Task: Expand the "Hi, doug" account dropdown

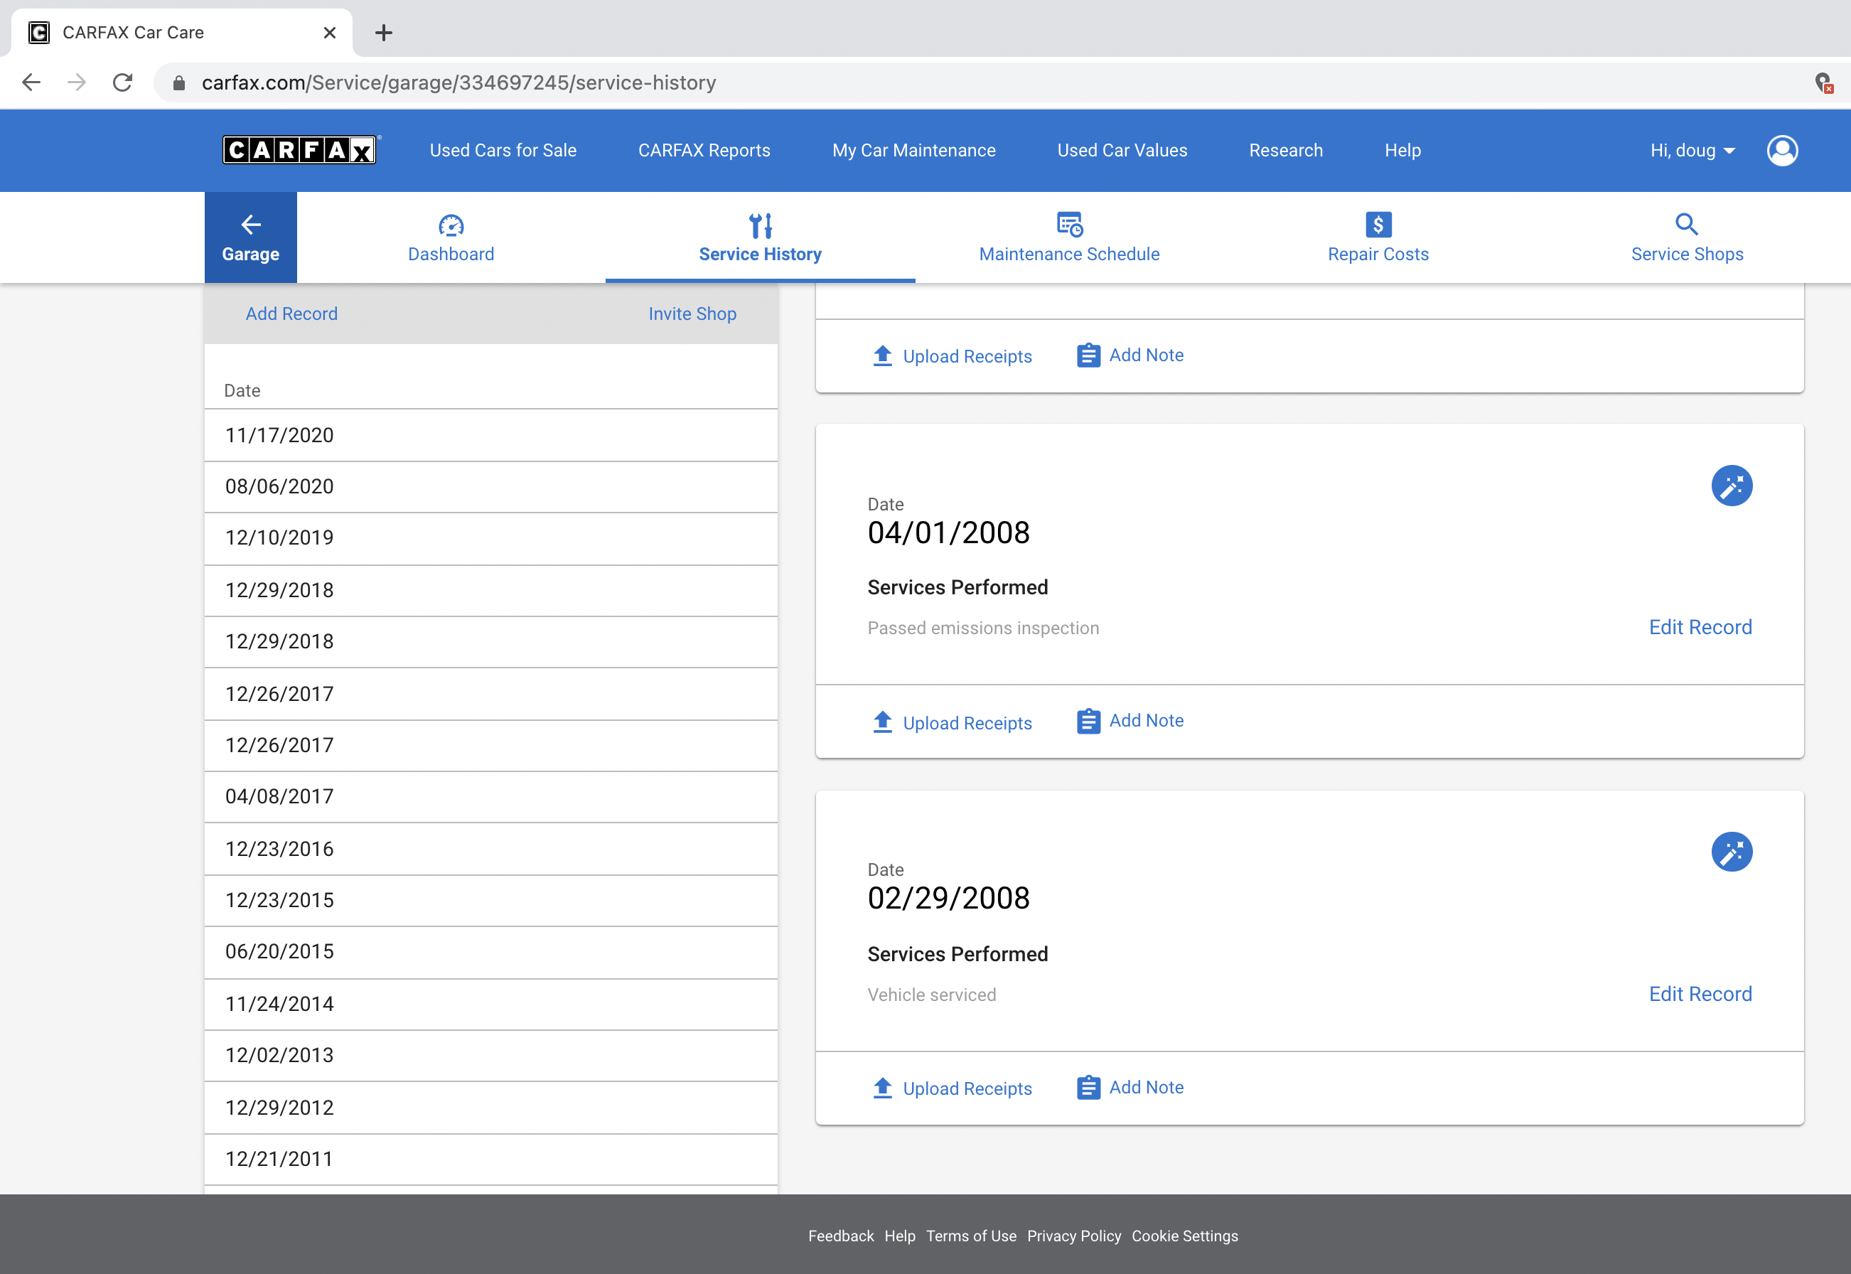Action: tap(1692, 150)
